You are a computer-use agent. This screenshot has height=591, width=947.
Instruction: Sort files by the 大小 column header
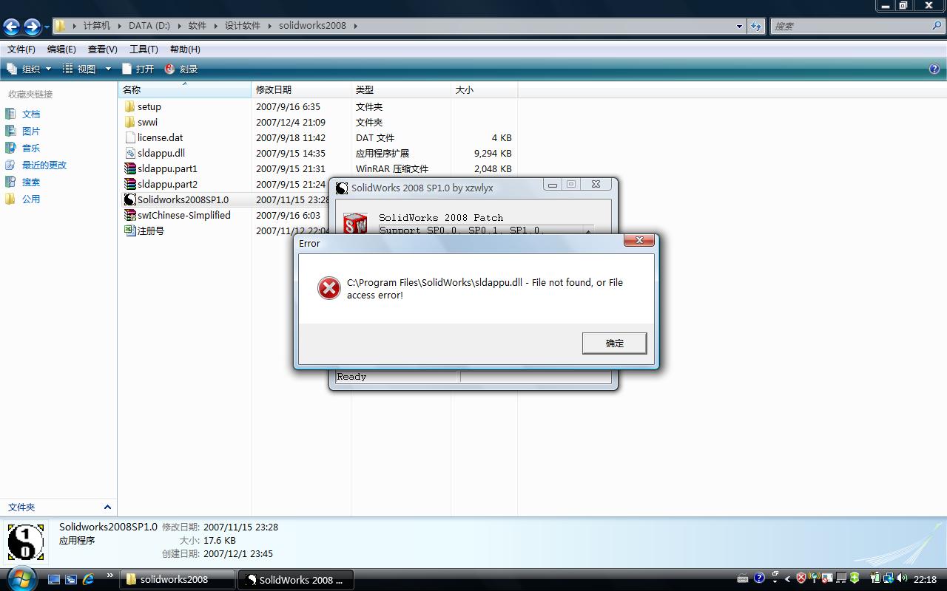click(x=484, y=89)
